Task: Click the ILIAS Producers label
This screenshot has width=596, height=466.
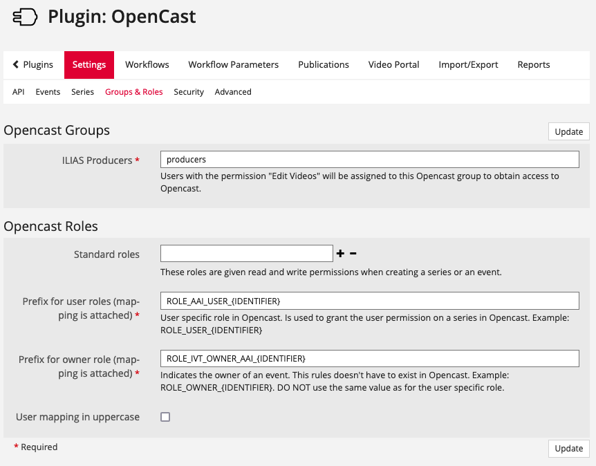Action: pos(100,160)
